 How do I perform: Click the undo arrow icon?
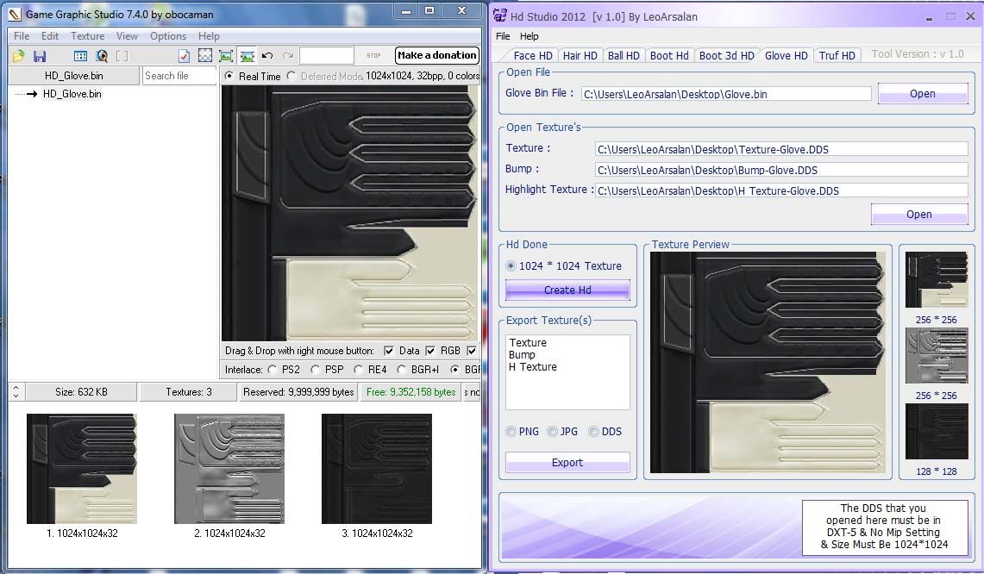[x=267, y=56]
